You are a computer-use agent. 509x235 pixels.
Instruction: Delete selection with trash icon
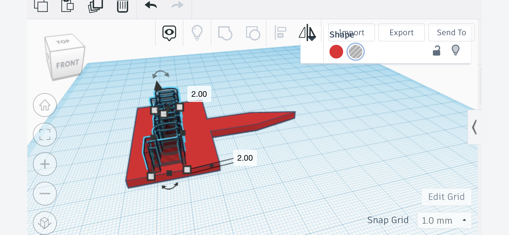[123, 6]
